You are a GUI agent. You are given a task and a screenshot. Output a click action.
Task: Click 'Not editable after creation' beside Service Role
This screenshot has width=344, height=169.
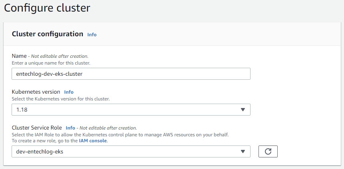coord(108,128)
